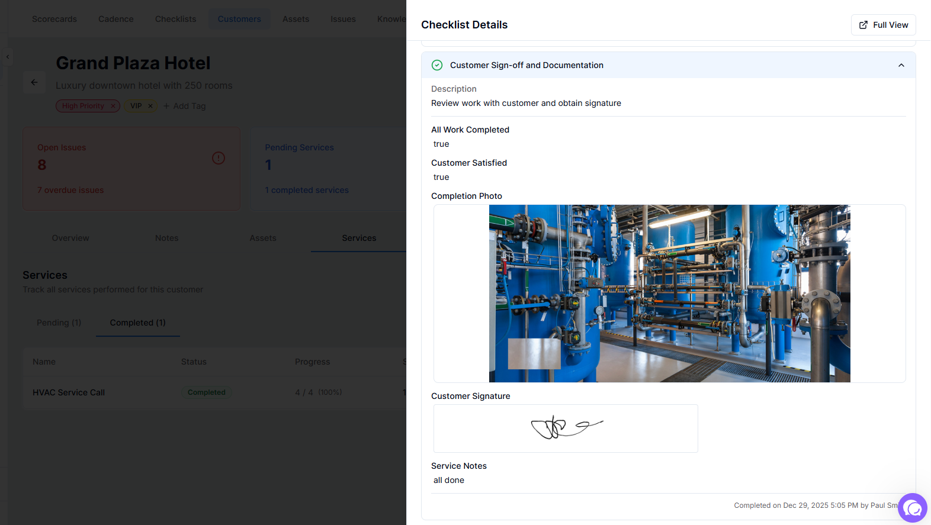The height and width of the screenshot is (525, 931).
Task: Click the Open Issues alert icon
Action: click(219, 158)
